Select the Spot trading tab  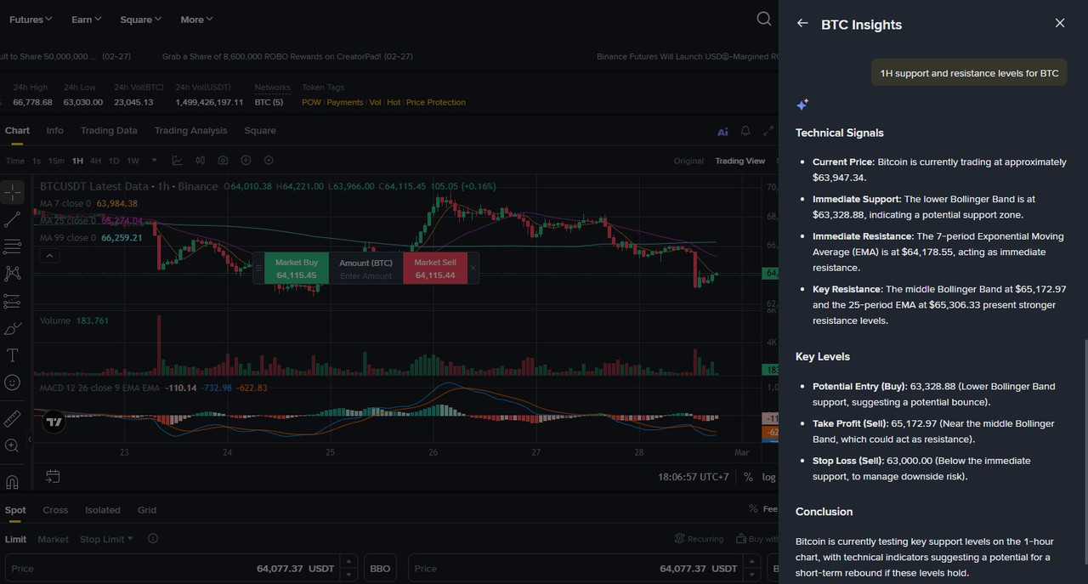click(15, 510)
